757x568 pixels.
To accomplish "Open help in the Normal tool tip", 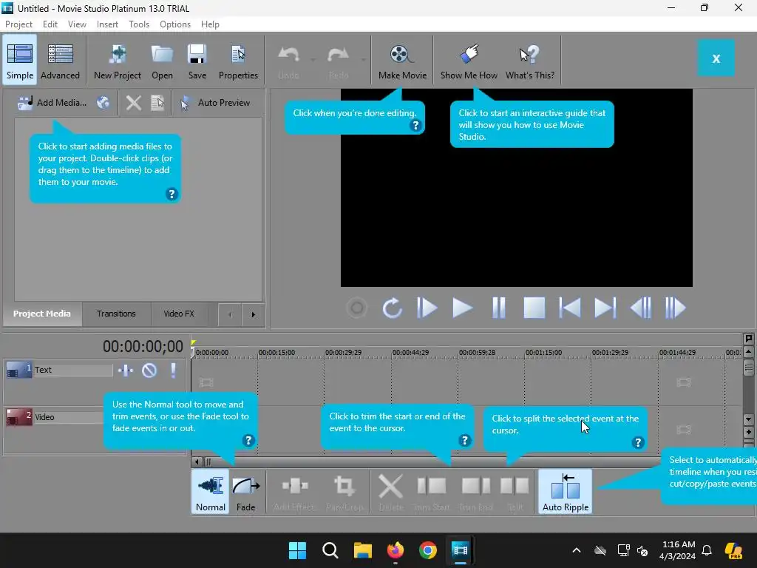I will coord(248,441).
